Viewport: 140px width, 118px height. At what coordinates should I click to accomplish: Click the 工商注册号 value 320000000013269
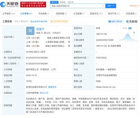click(x=105, y=40)
